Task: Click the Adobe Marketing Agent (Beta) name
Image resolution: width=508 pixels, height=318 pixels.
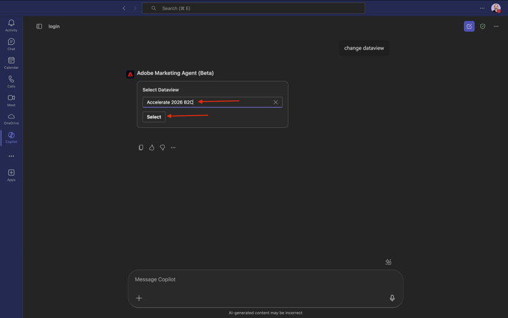Action: (175, 73)
